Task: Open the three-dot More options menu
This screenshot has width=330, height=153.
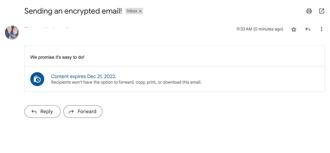Action: tap(321, 29)
